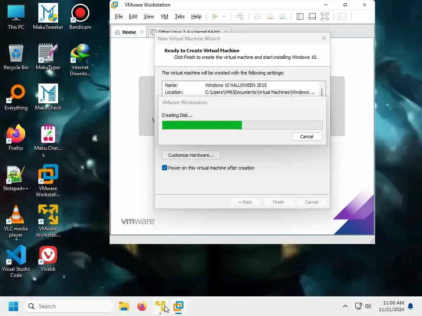Open Everything search desktop icon
The width and height of the screenshot is (422, 316).
(16, 98)
